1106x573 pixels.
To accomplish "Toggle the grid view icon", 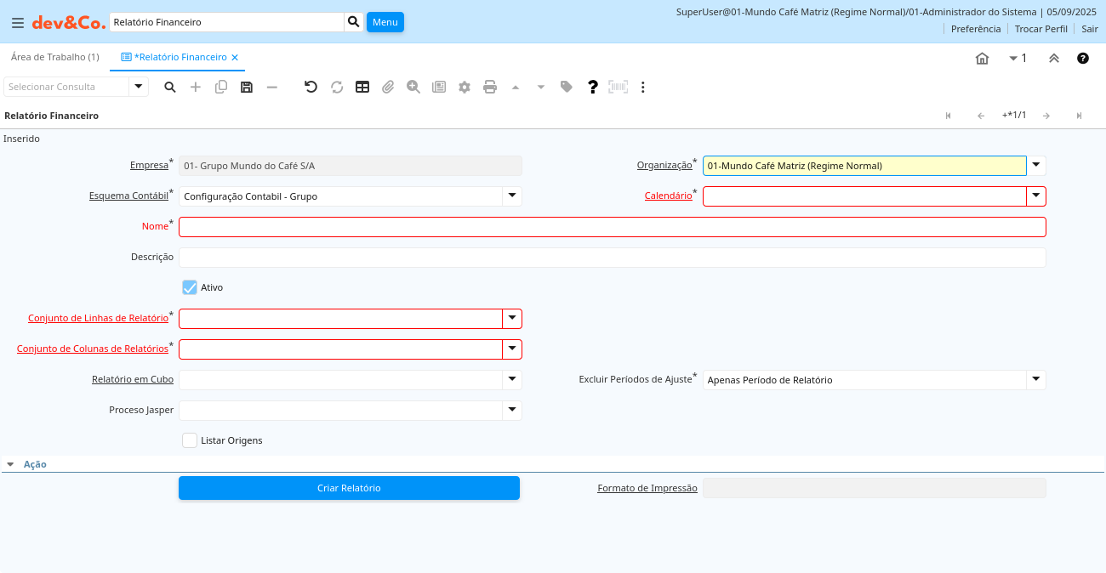I will coord(362,87).
